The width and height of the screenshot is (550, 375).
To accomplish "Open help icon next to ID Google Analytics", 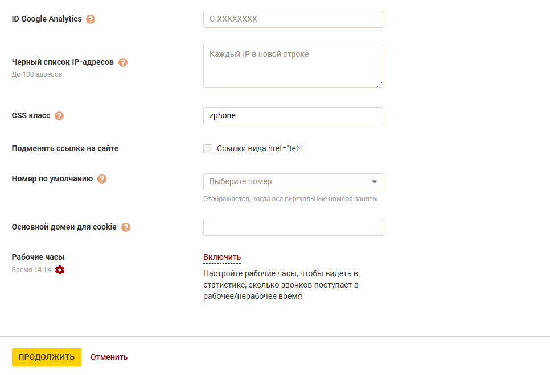I will (x=91, y=19).
